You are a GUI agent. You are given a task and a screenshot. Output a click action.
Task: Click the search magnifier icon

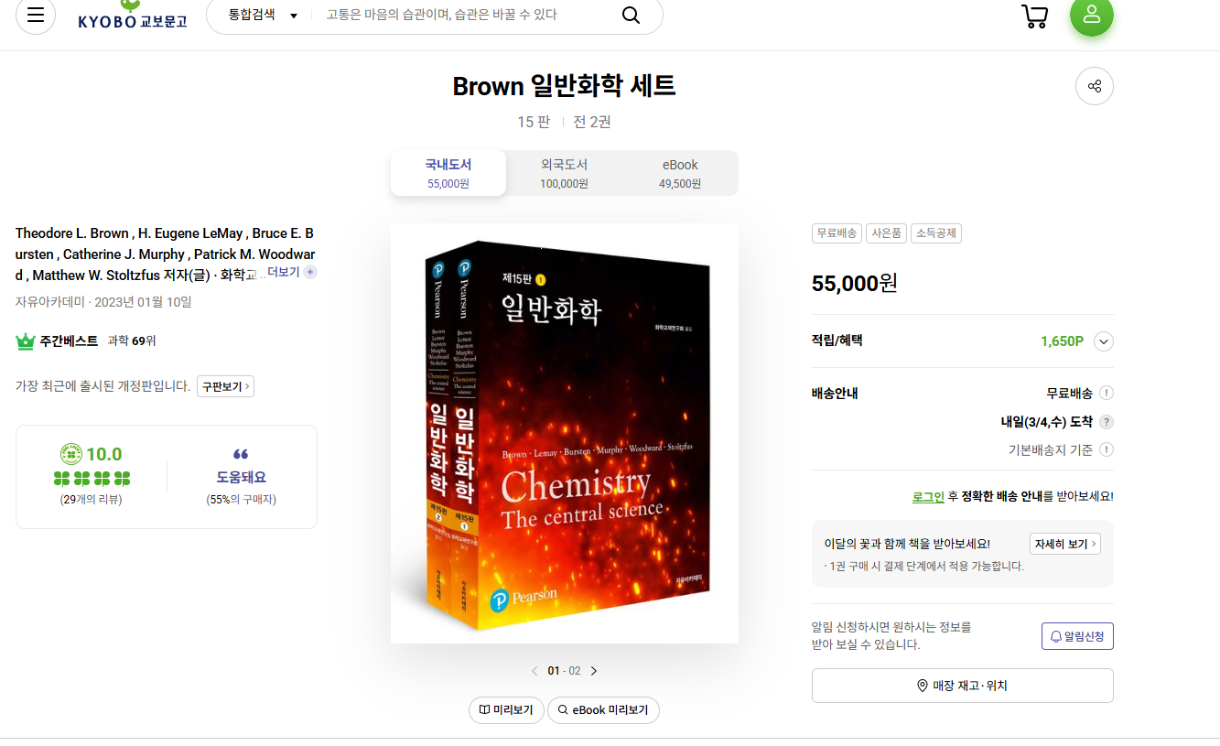click(631, 16)
